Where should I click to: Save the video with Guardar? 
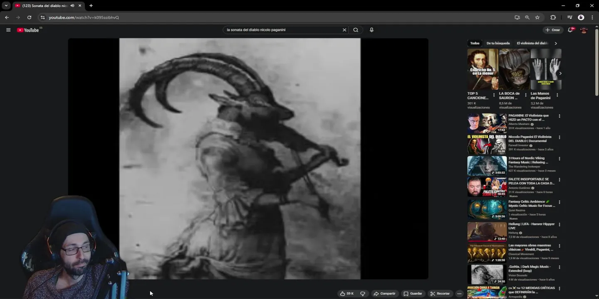[x=413, y=294]
